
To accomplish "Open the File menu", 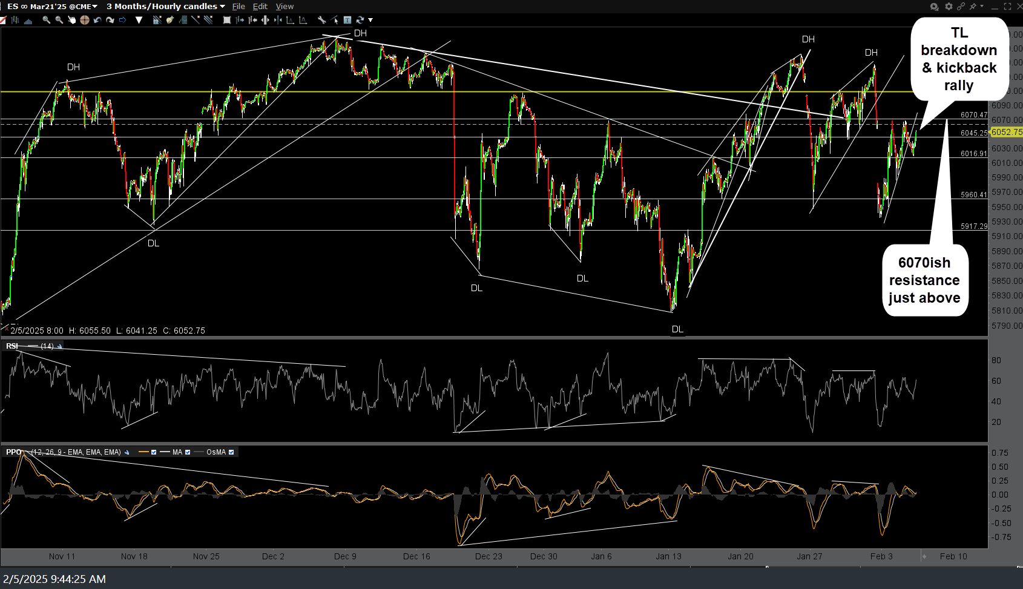I will point(238,6).
